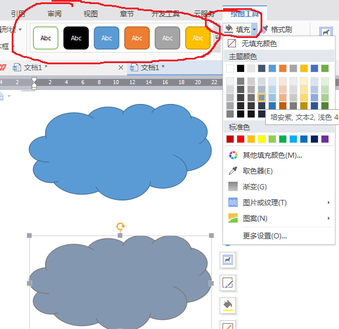Click floating shape style brush icon
The width and height of the screenshot is (339, 329).
pyautogui.click(x=228, y=283)
